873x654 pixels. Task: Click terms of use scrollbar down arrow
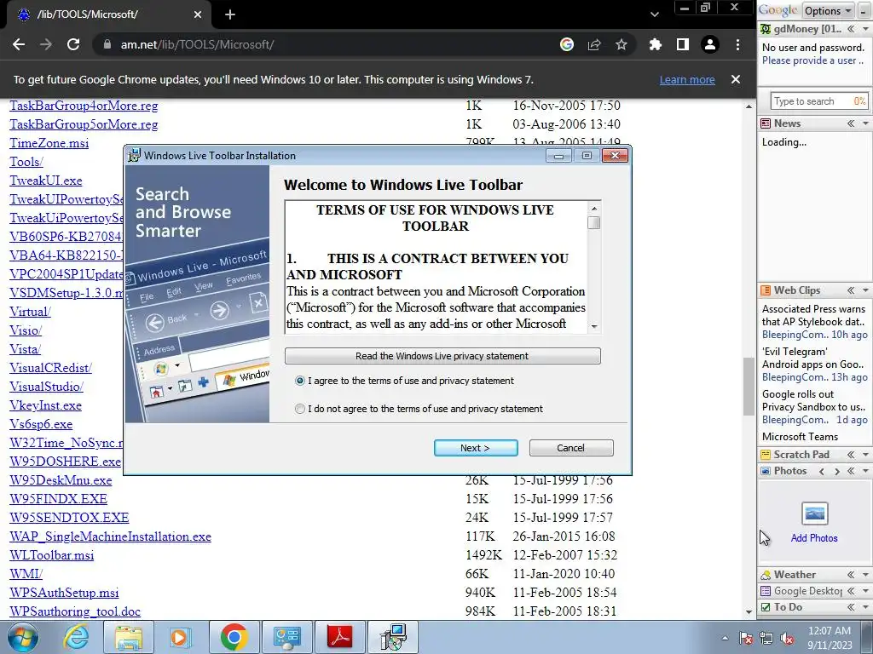(594, 326)
